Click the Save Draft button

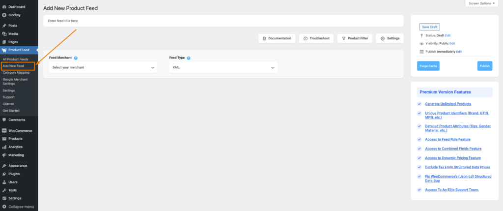click(429, 27)
